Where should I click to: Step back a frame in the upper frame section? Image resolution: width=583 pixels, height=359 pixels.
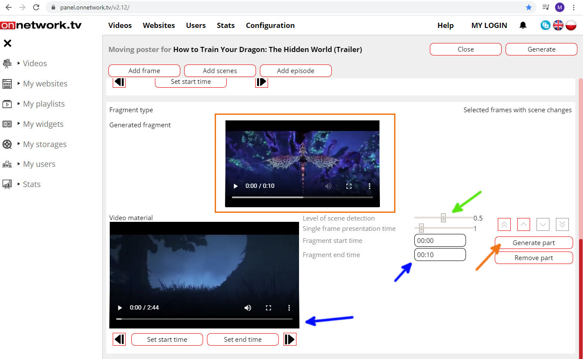click(119, 82)
